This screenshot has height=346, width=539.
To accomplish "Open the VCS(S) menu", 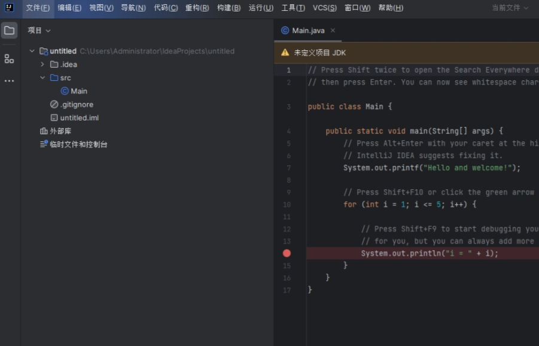I will tap(324, 8).
